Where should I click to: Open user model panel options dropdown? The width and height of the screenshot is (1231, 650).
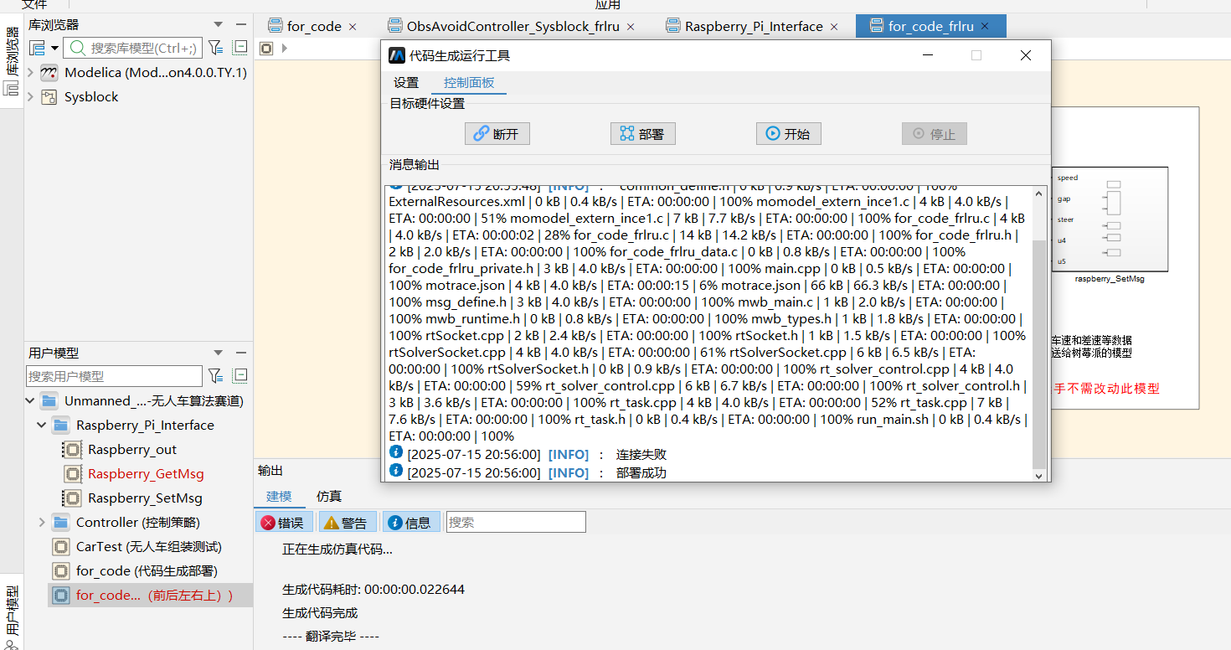218,353
